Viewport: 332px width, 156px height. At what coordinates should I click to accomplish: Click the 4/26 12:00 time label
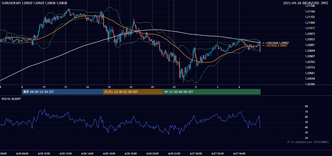point(65,153)
